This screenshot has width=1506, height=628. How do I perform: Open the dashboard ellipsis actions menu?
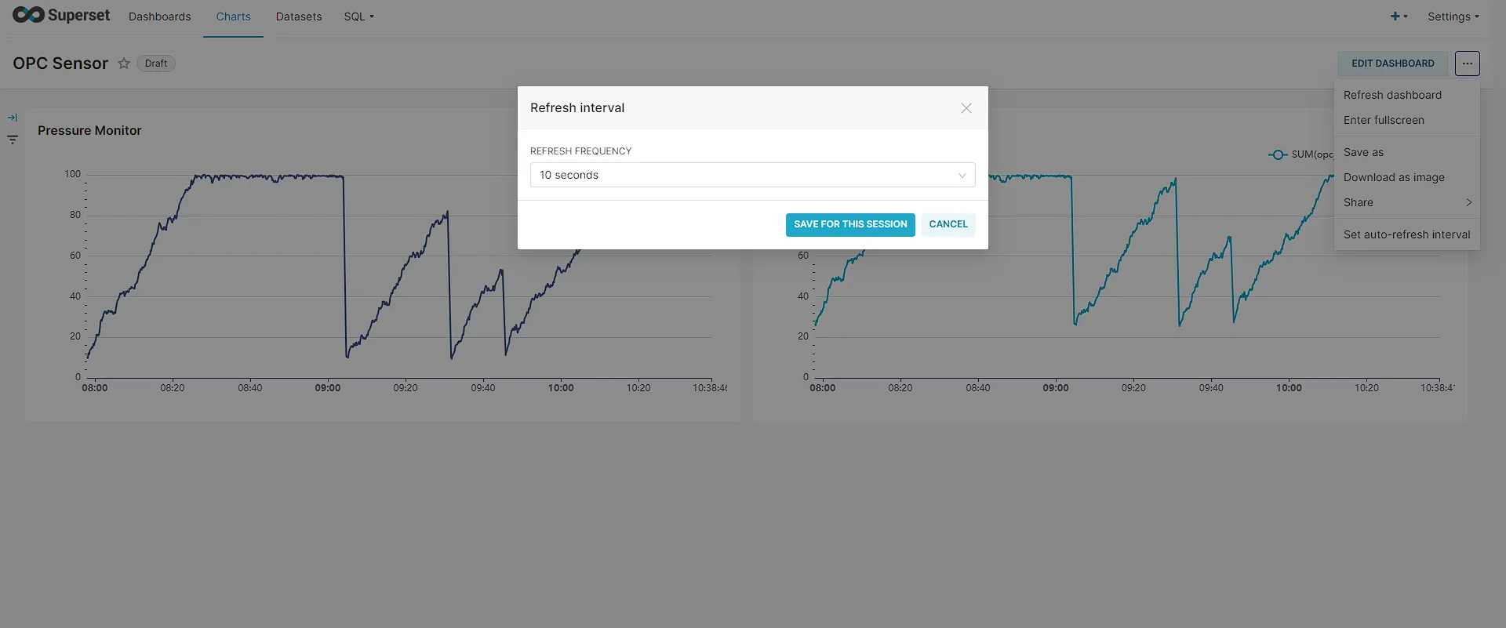coord(1467,64)
